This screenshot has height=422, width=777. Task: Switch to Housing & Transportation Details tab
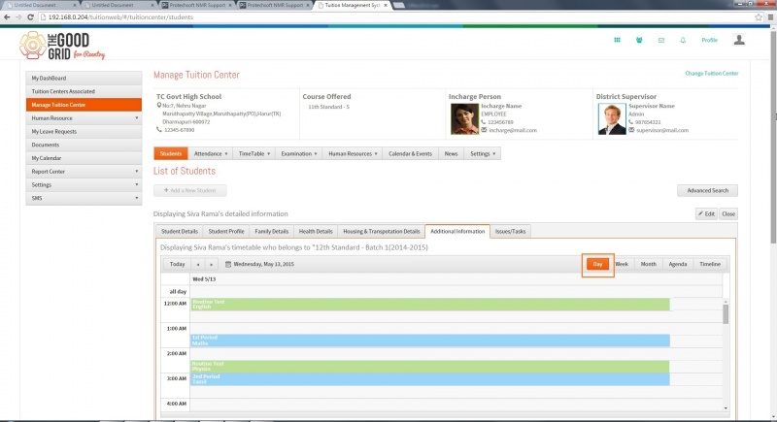[x=382, y=232]
